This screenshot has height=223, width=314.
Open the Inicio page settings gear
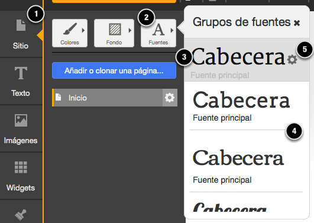(170, 98)
